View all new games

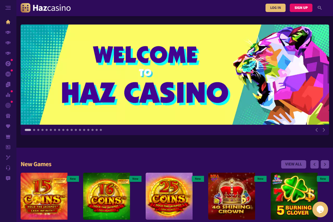point(294,164)
